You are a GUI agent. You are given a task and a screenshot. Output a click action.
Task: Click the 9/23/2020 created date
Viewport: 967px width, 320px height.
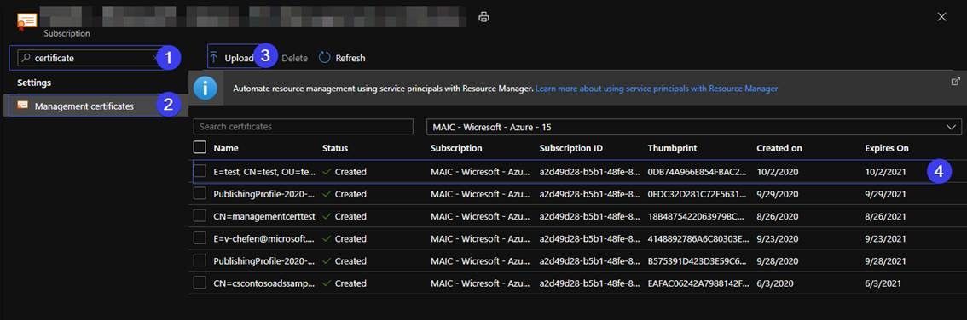(777, 239)
